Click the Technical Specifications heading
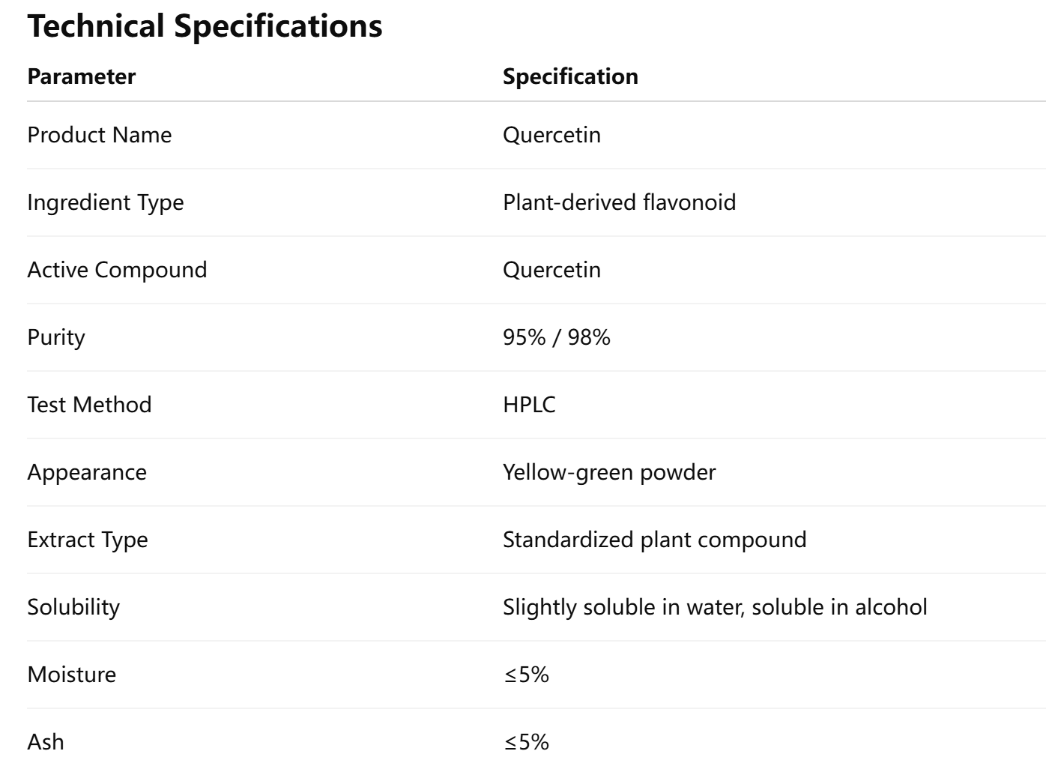 click(x=205, y=26)
